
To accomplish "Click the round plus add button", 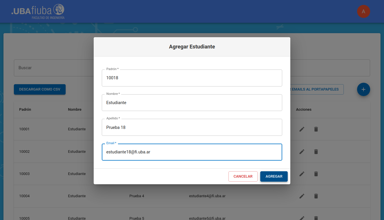I will pyautogui.click(x=363, y=89).
